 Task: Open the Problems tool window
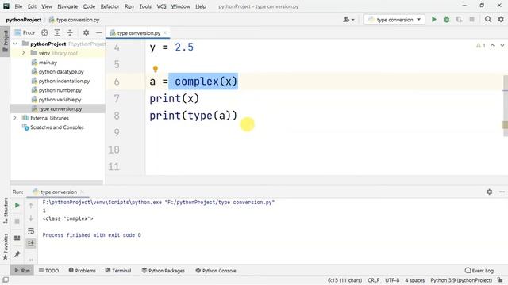[83, 271]
